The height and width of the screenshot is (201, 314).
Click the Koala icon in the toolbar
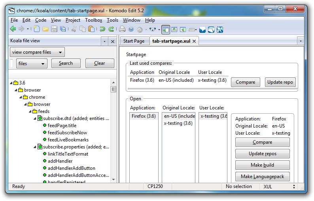point(153,30)
